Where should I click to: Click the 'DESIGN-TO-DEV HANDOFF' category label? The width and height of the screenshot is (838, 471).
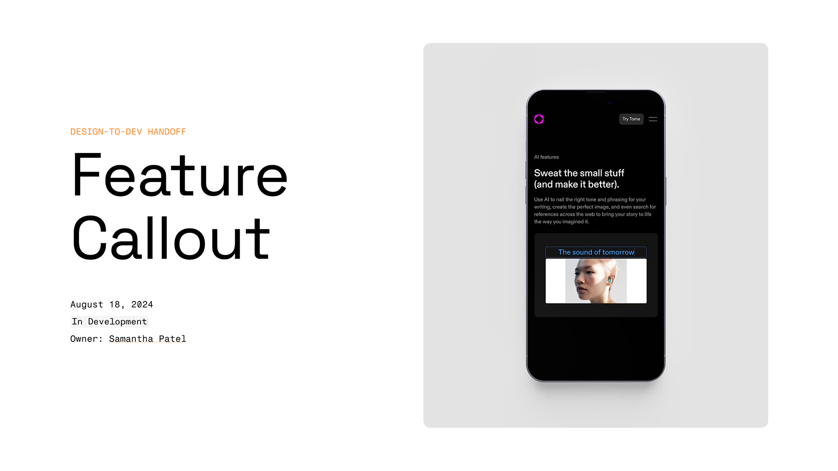click(128, 131)
